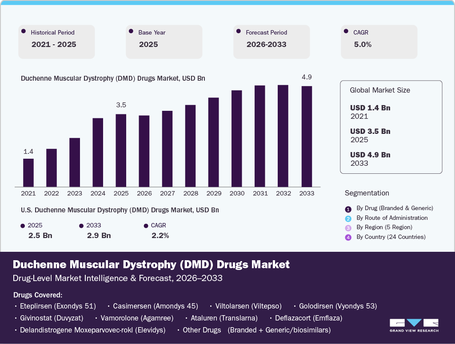Click Golodirsen (Vyondys 53)
The width and height of the screenshot is (455, 344).
pyautogui.click(x=338, y=306)
